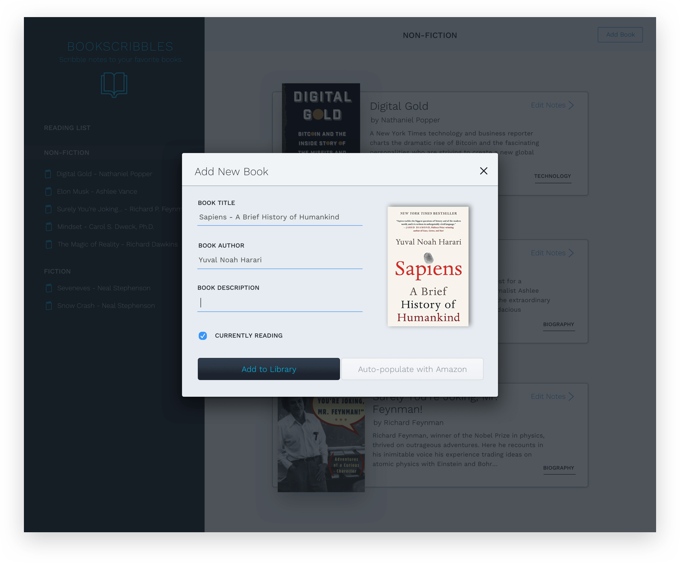Click BIOGRAPHY tag on the middle card
This screenshot has width=680, height=563.
click(559, 324)
